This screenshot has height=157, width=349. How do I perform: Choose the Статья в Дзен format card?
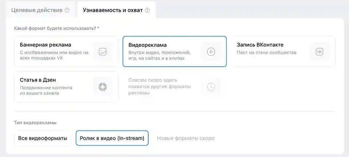click(x=66, y=87)
